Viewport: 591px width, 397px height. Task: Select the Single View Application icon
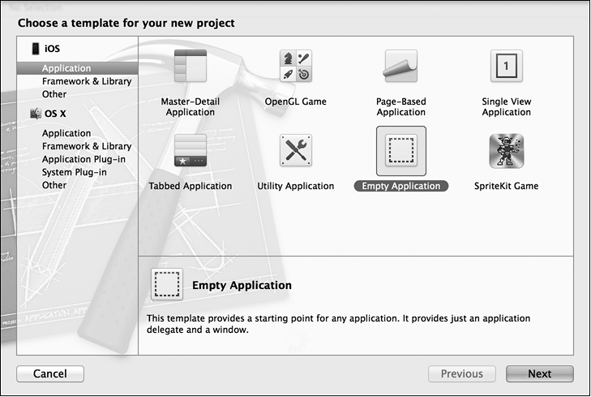click(506, 67)
